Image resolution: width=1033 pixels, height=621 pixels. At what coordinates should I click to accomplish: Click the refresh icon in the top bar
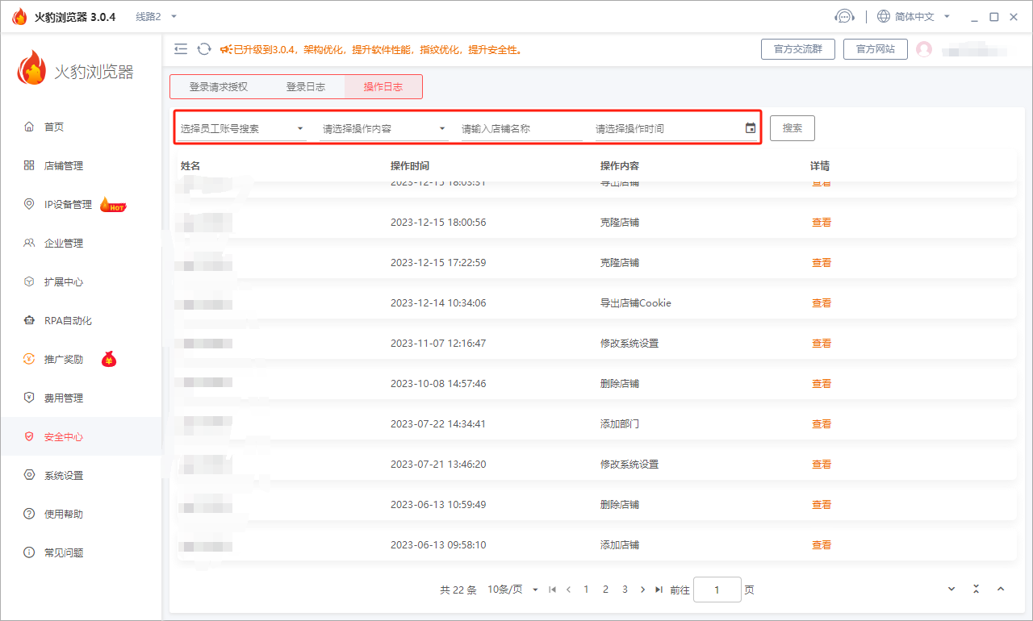click(204, 49)
